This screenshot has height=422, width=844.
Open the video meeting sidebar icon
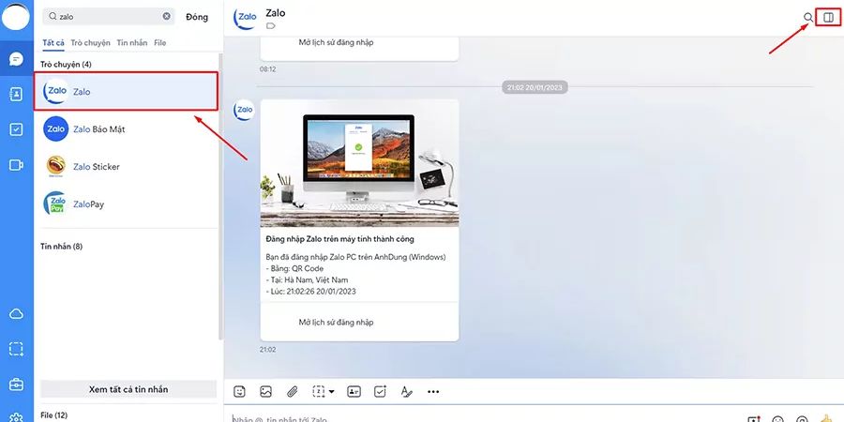pyautogui.click(x=16, y=165)
